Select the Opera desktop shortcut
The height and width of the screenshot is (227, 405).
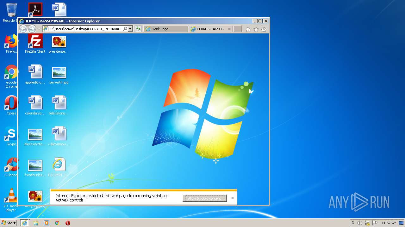click(11, 105)
